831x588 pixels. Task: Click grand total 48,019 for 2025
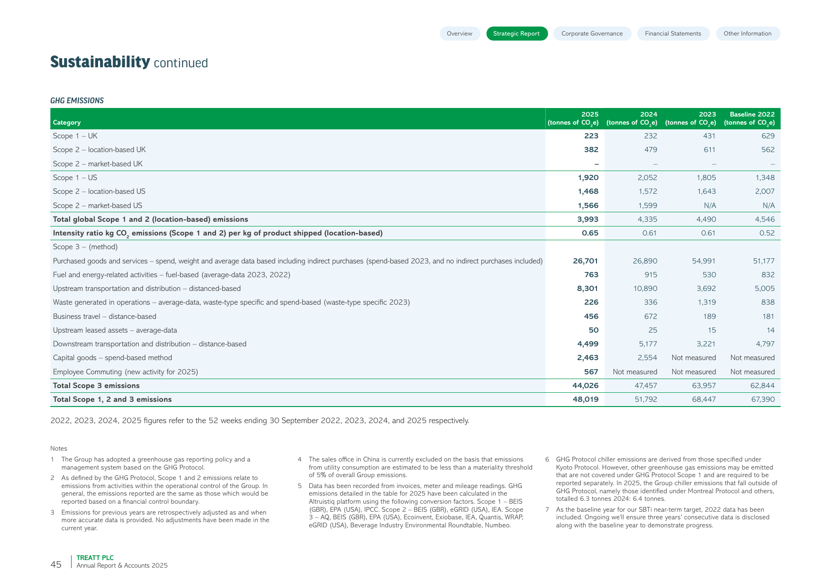pyautogui.click(x=586, y=399)
